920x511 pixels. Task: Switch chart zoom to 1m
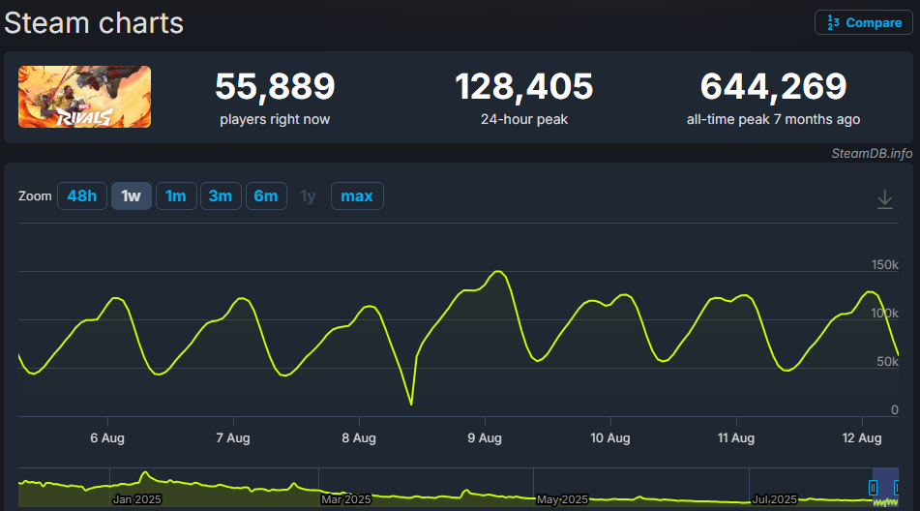click(x=176, y=195)
